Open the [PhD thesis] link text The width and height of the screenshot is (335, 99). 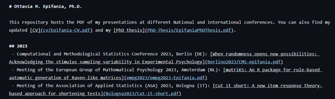(x=128, y=30)
